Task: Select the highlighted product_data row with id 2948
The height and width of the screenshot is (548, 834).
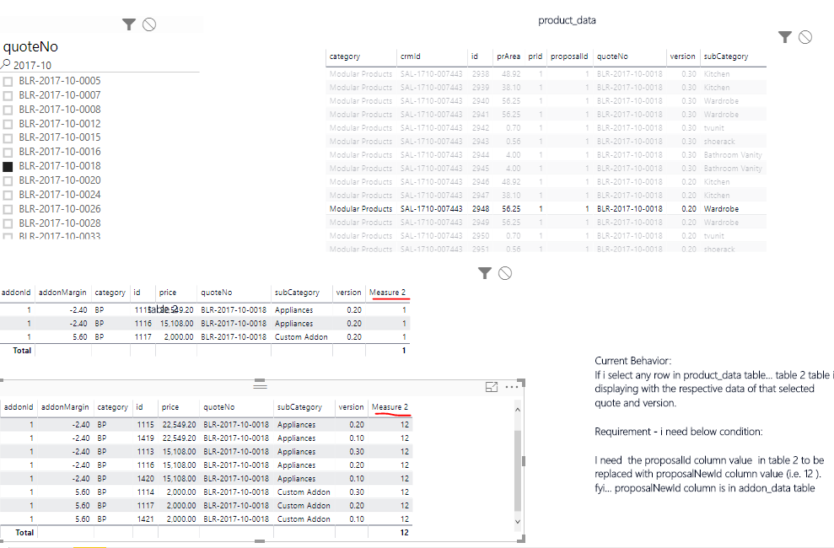Action: click(x=546, y=209)
